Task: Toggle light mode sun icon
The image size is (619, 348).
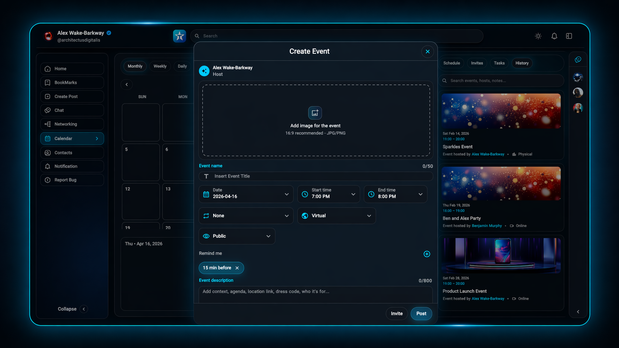Action: 538,36
